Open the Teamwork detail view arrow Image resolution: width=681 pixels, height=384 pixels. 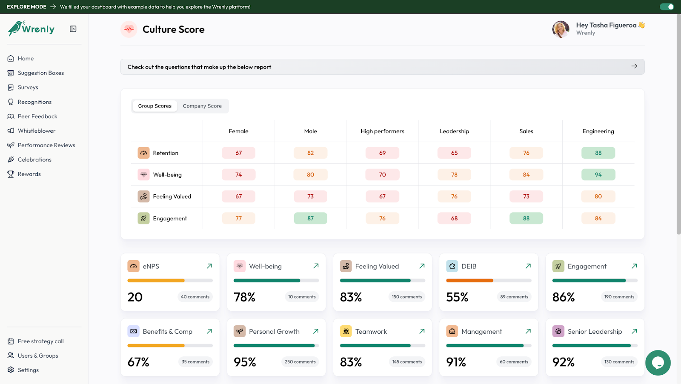[x=421, y=331]
